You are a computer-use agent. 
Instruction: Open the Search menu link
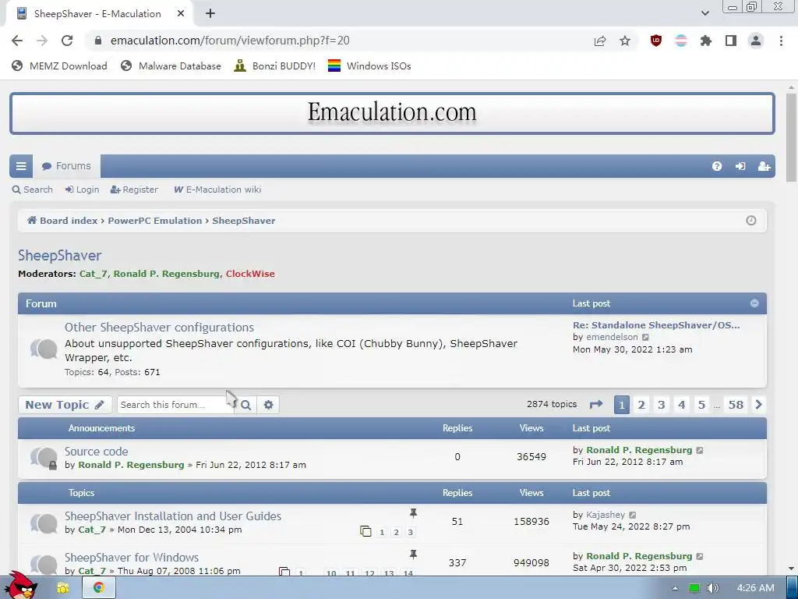click(x=33, y=190)
